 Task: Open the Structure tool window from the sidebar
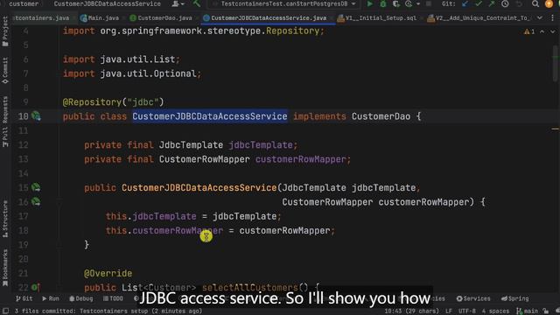pyautogui.click(x=5, y=219)
